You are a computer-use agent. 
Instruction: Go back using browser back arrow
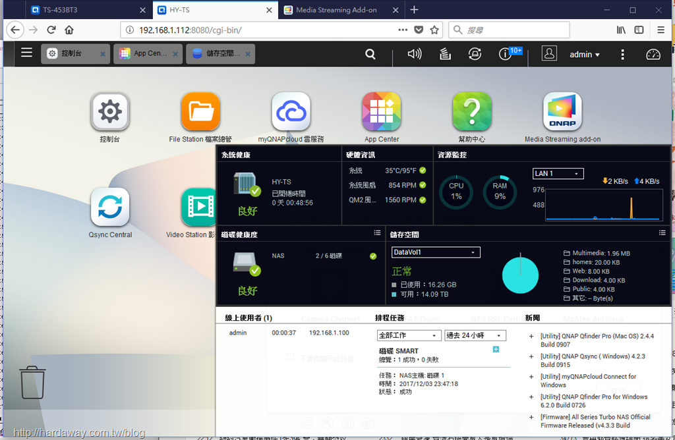[15, 30]
